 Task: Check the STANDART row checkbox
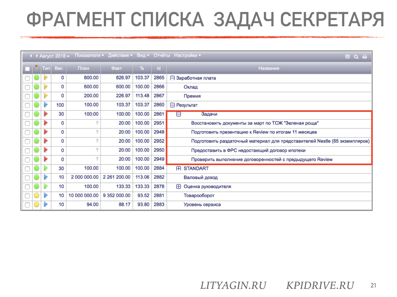point(28,169)
